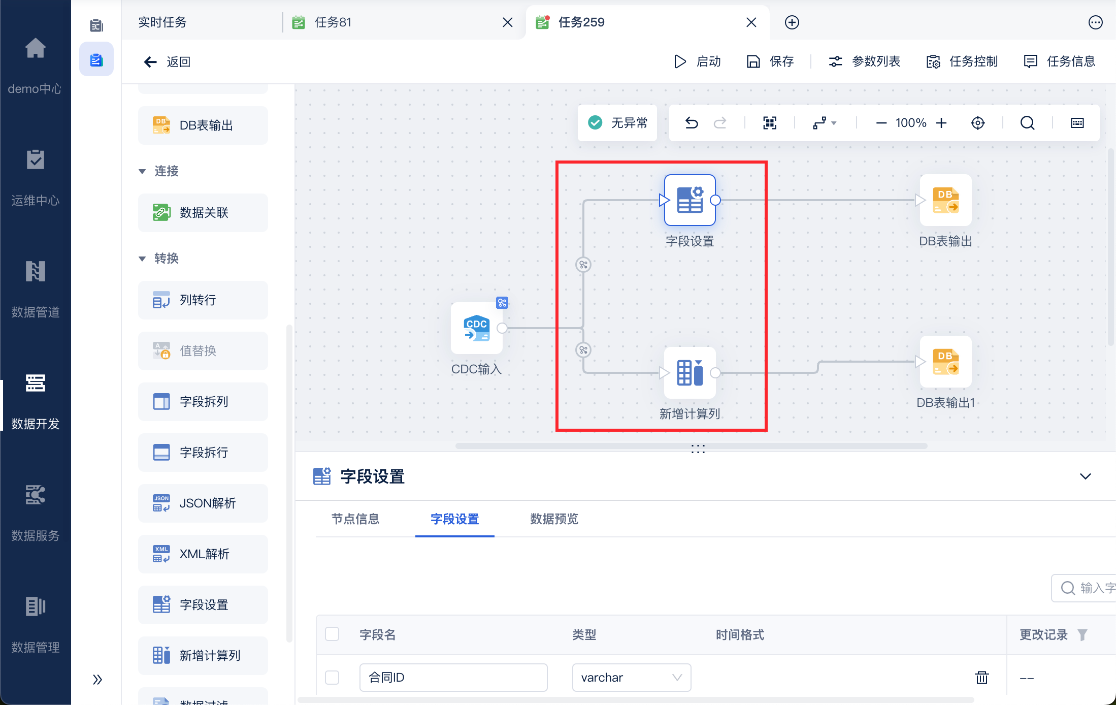
Task: Open the varchar type dropdown
Action: coord(631,677)
